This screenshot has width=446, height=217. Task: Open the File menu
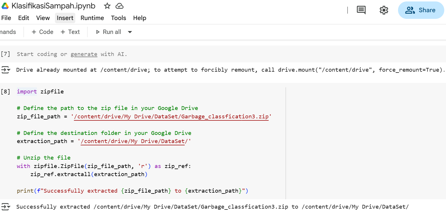click(x=6, y=18)
